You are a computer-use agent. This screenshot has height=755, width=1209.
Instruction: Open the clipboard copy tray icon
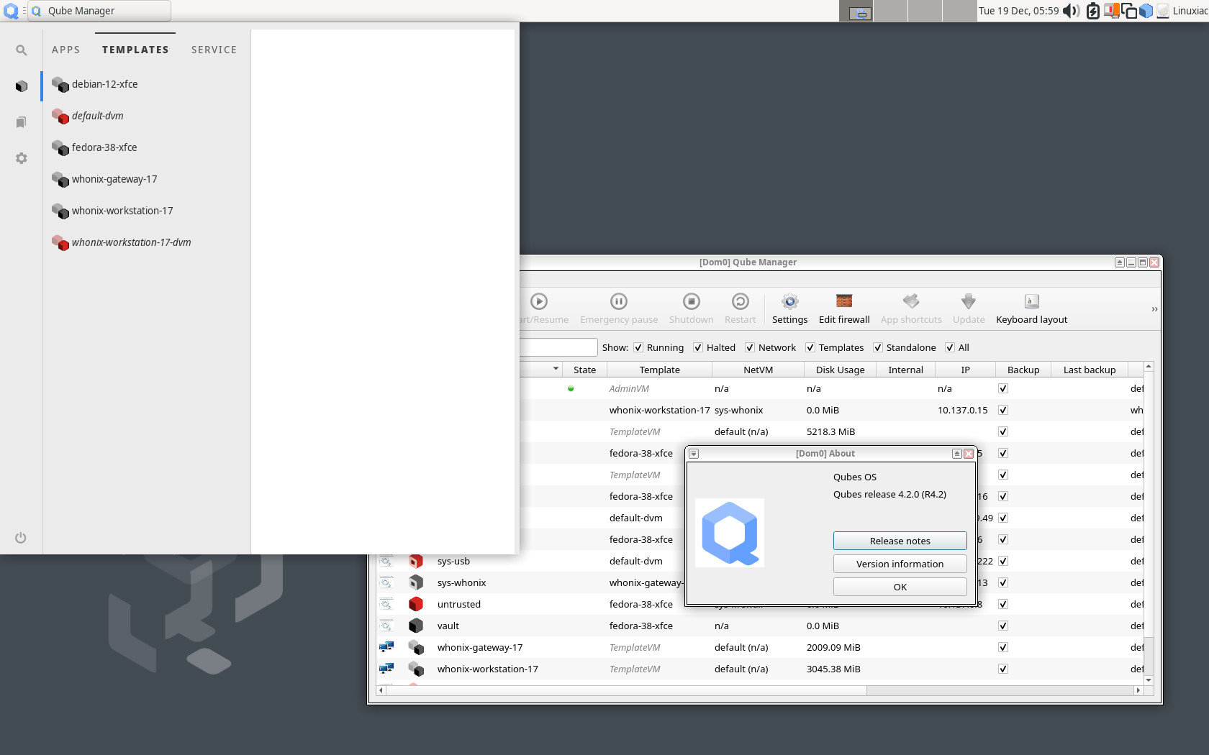click(x=1129, y=11)
